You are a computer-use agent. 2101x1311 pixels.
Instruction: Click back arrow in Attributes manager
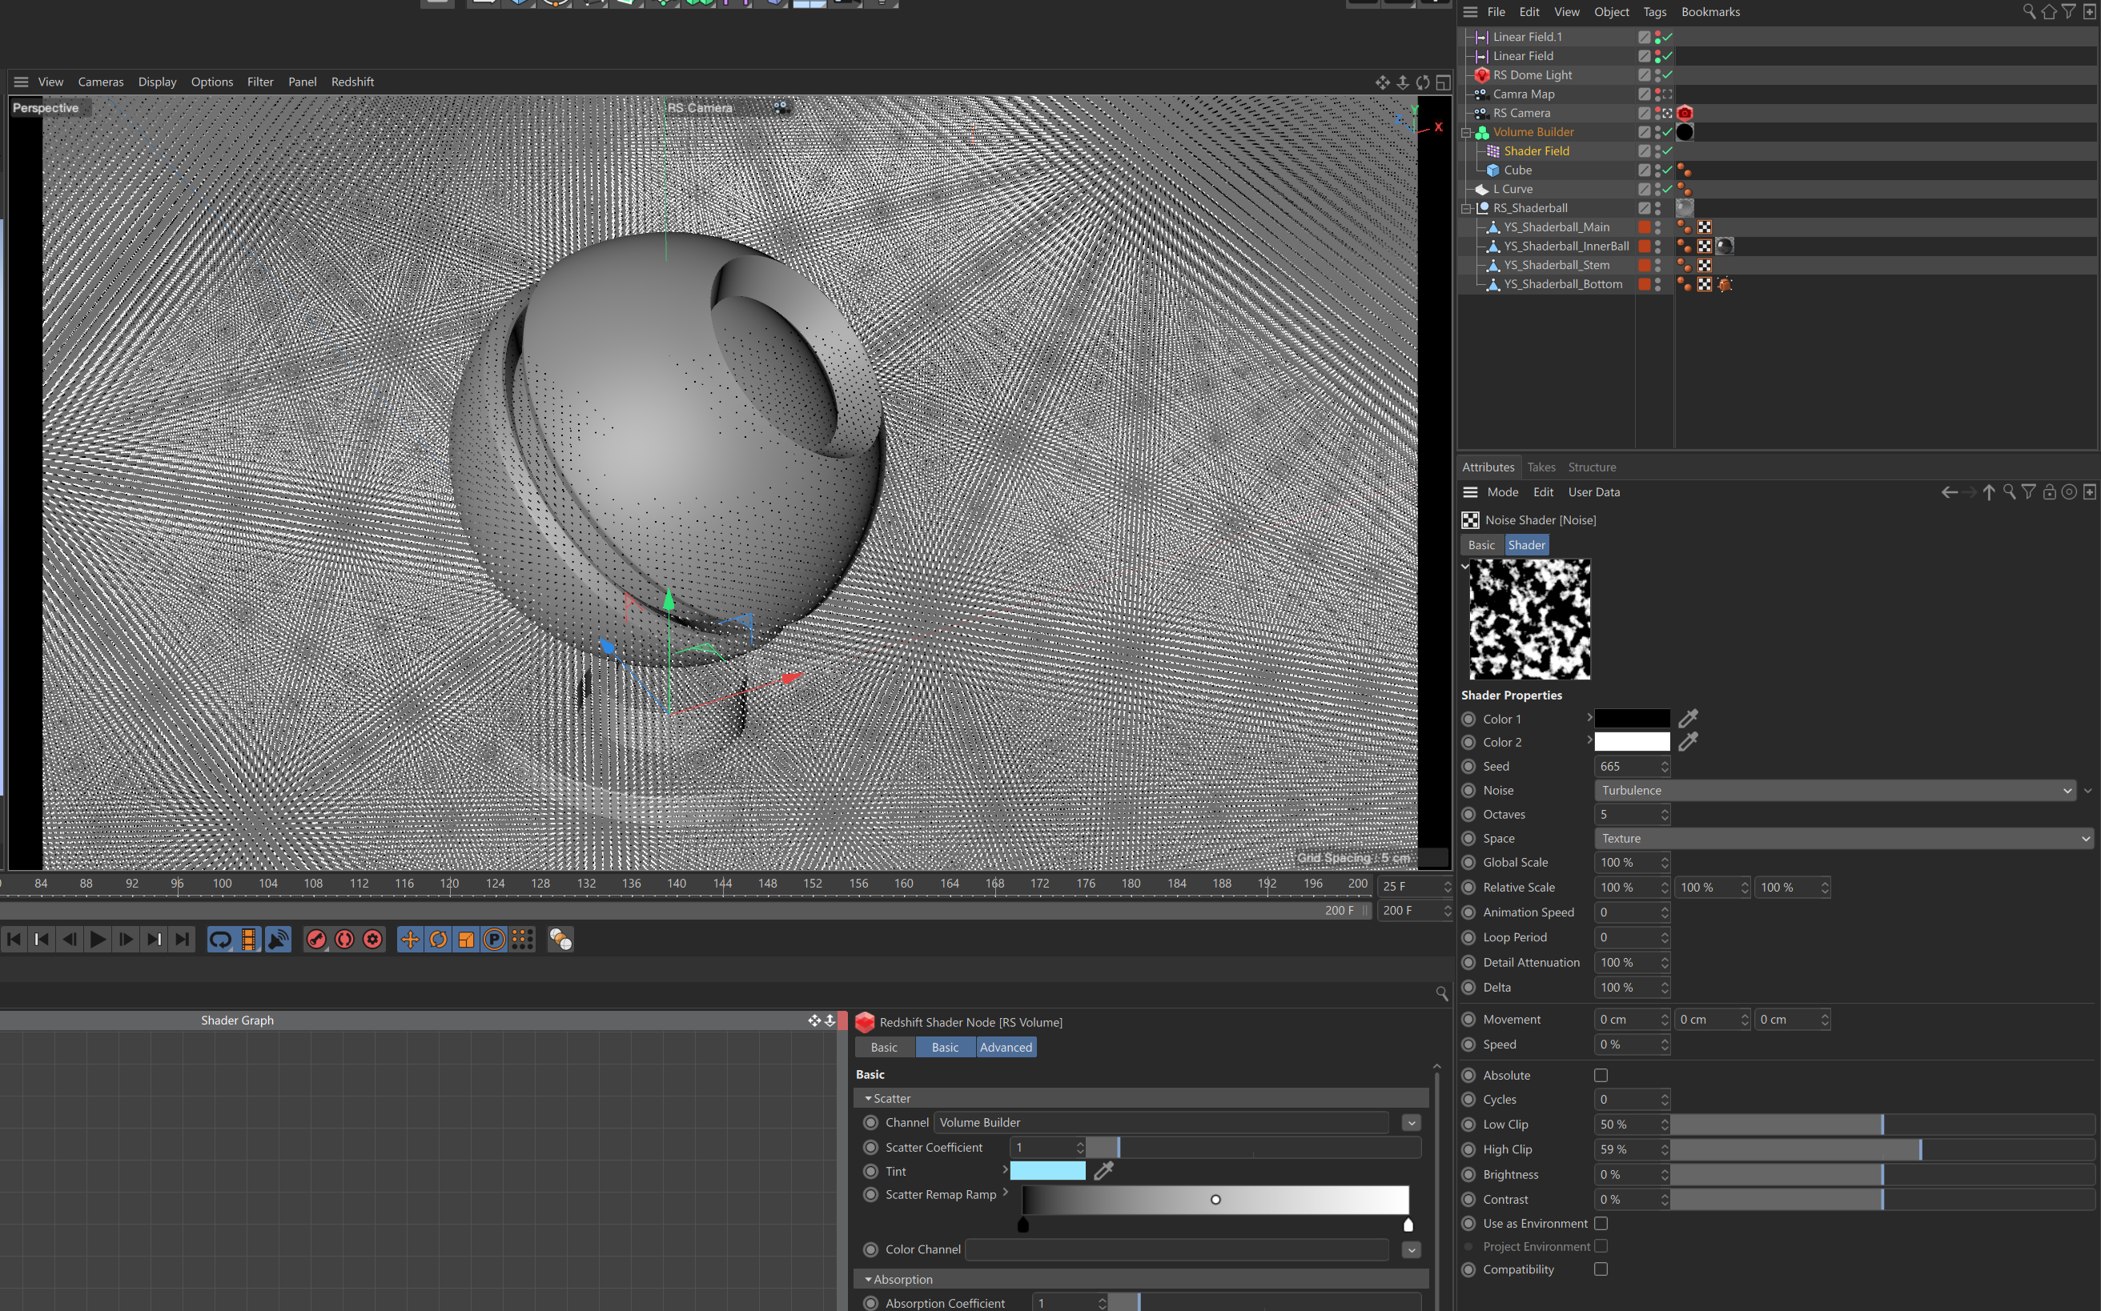click(x=1949, y=491)
